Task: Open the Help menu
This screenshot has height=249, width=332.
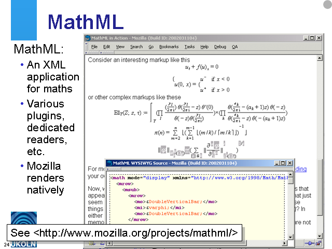Action: pyautogui.click(x=204, y=47)
